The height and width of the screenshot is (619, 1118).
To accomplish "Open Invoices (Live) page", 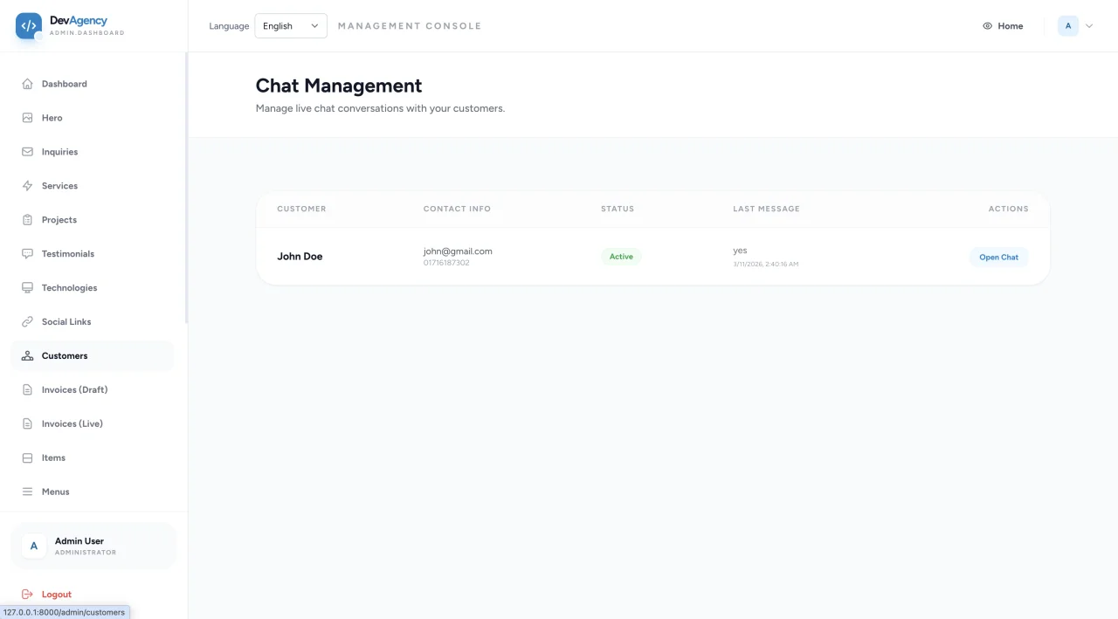I will coord(93,424).
